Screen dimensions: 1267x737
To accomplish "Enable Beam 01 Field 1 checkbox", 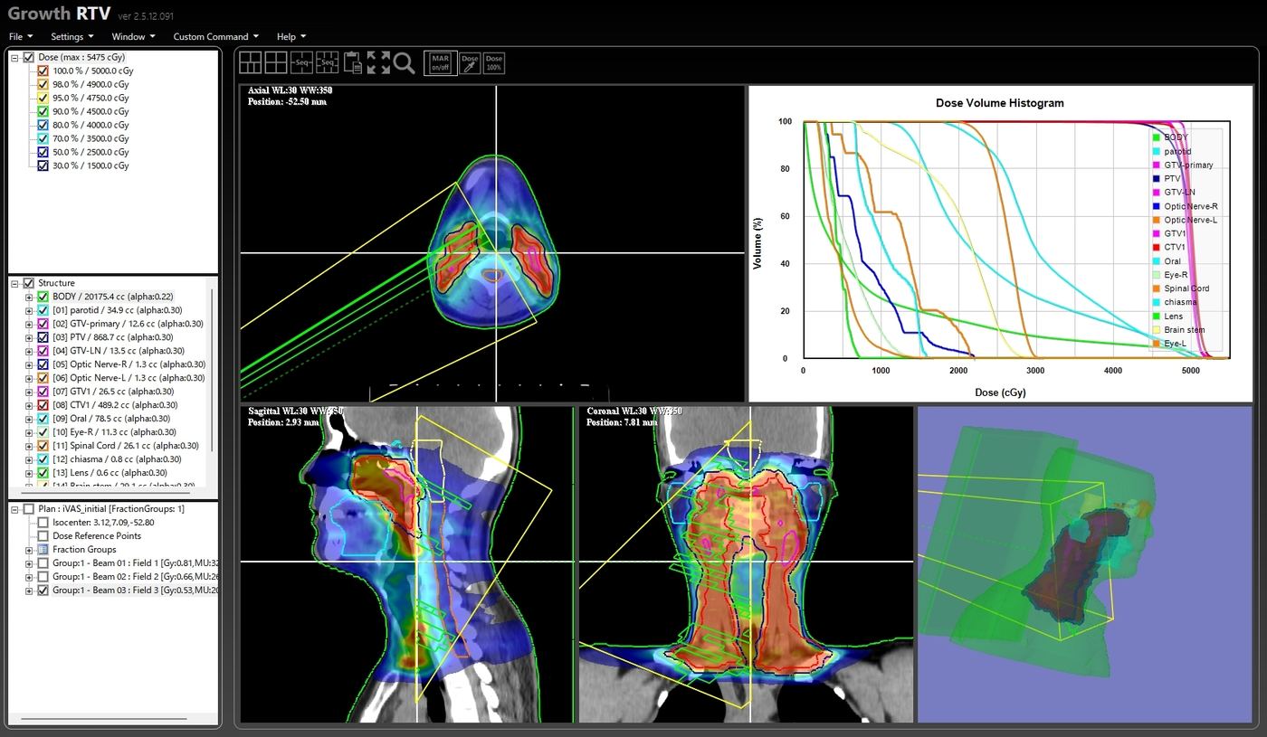I will pos(43,563).
